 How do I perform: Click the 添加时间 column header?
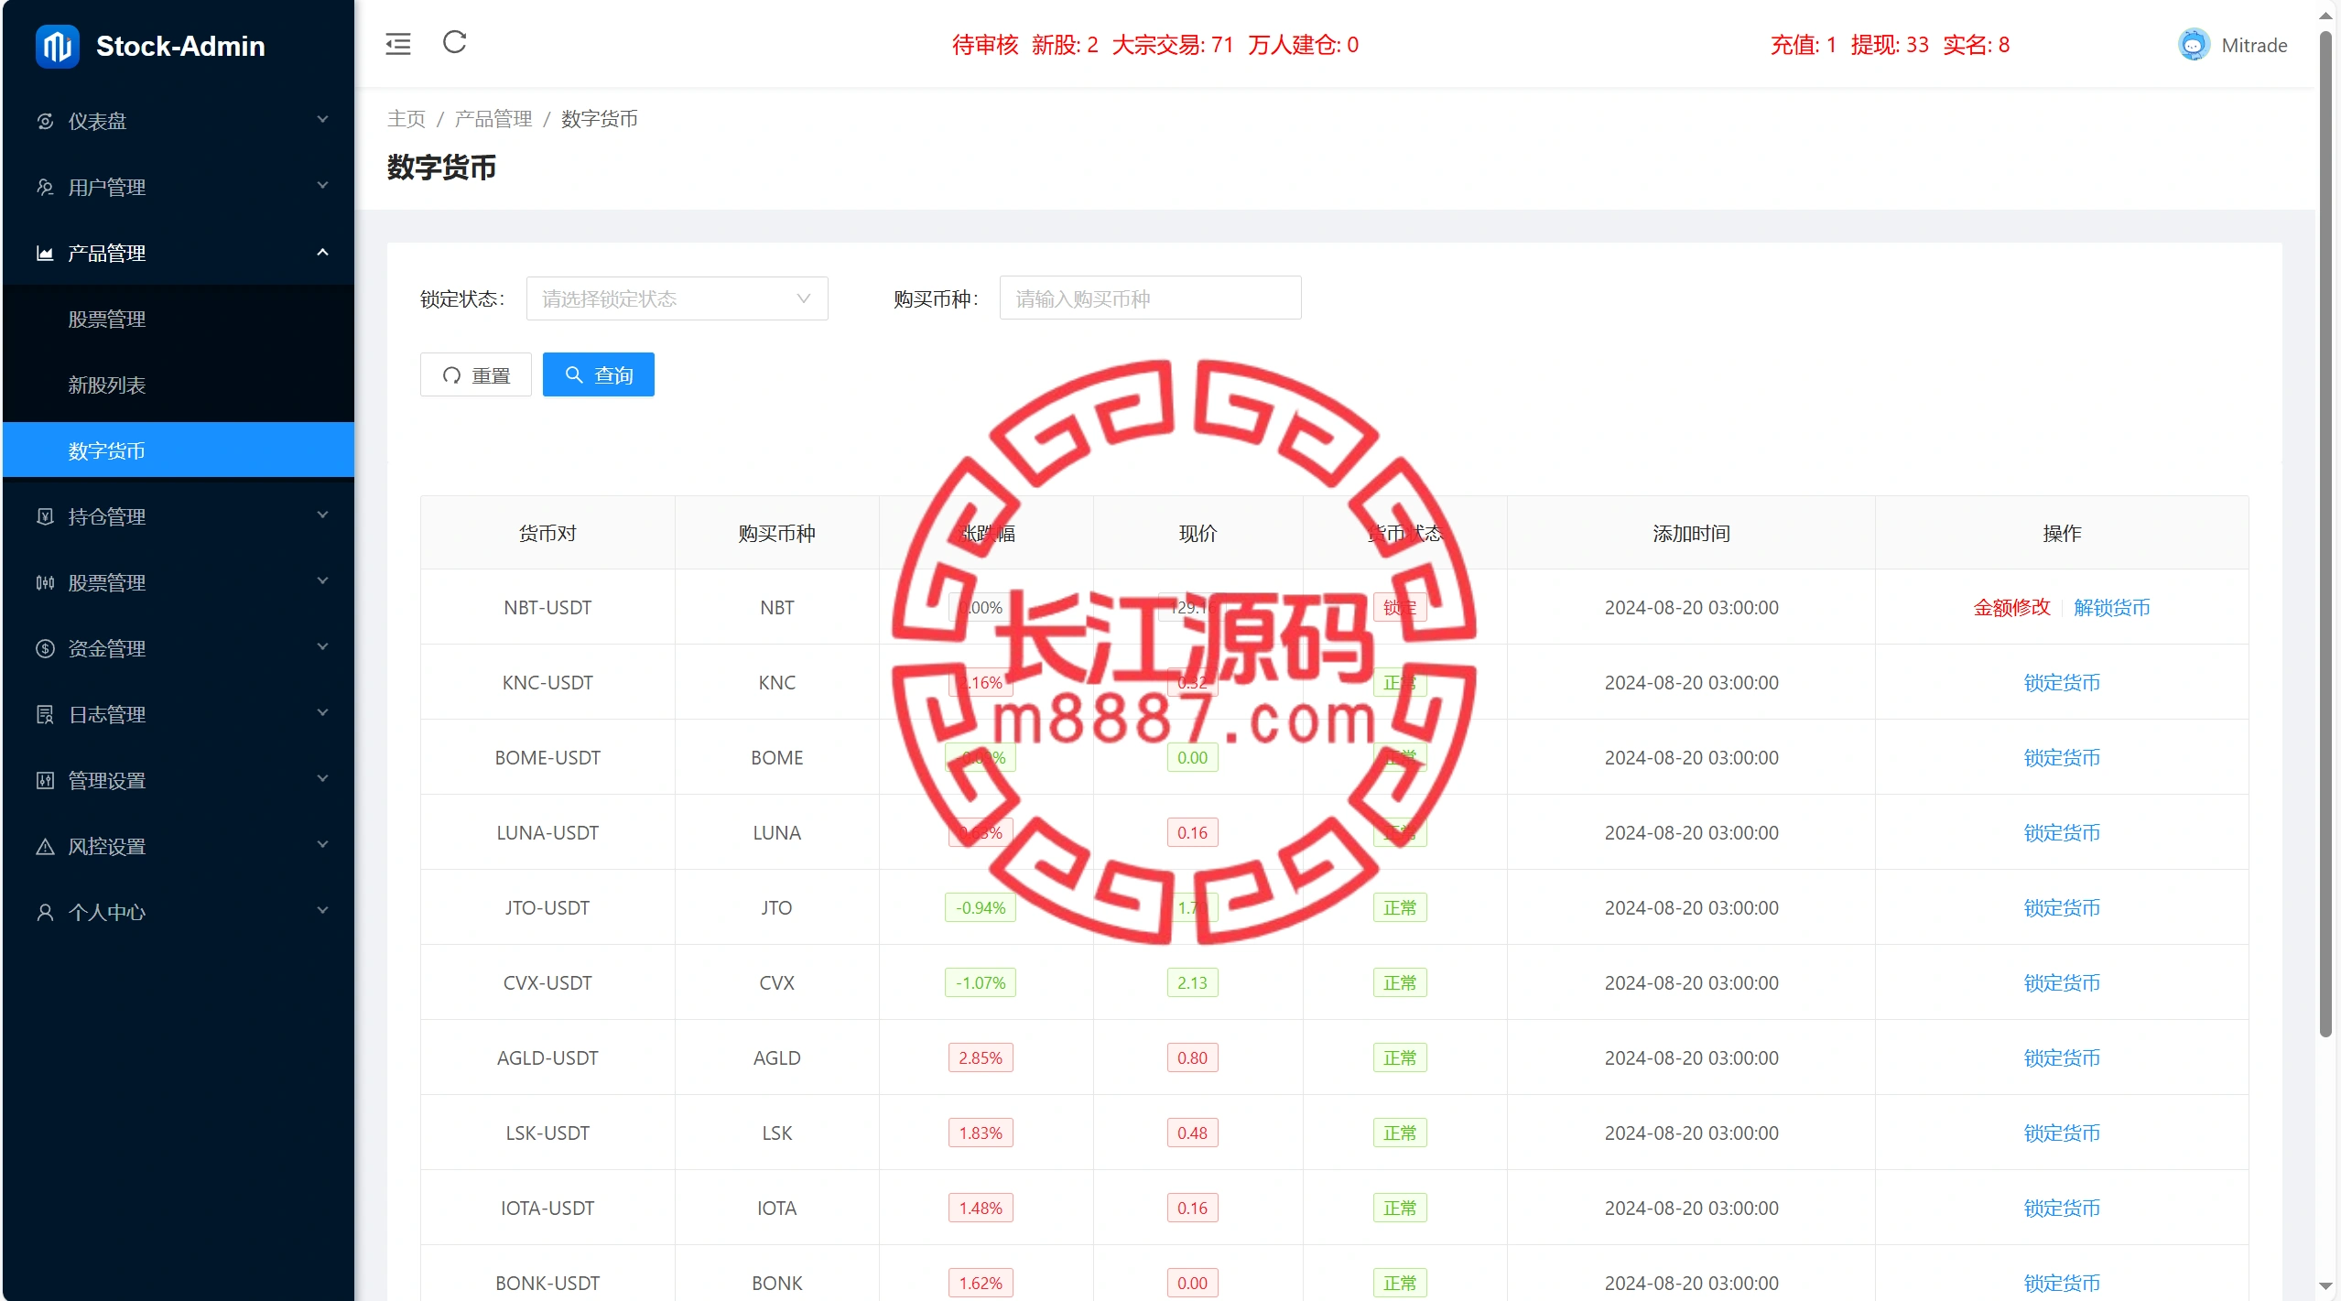pos(1691,533)
